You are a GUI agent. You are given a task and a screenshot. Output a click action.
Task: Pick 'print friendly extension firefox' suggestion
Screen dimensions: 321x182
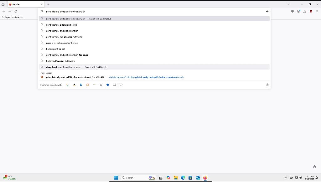tap(154, 25)
